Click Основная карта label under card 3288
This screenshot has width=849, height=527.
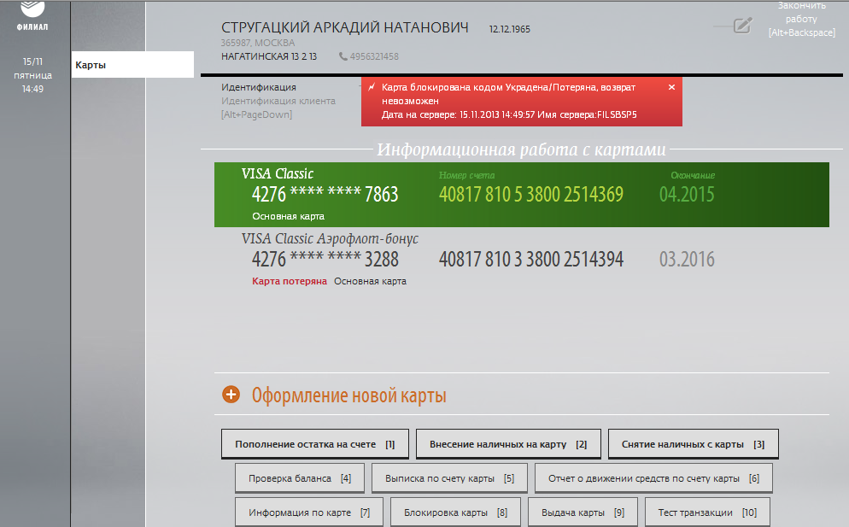click(371, 281)
